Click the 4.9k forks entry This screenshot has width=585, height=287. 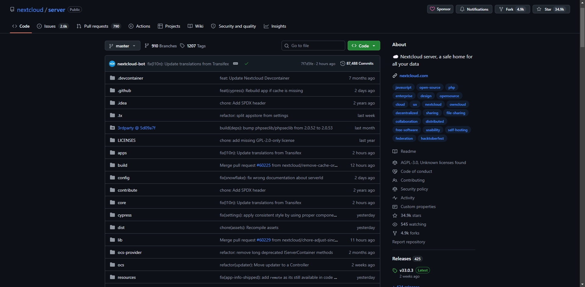pyautogui.click(x=410, y=233)
